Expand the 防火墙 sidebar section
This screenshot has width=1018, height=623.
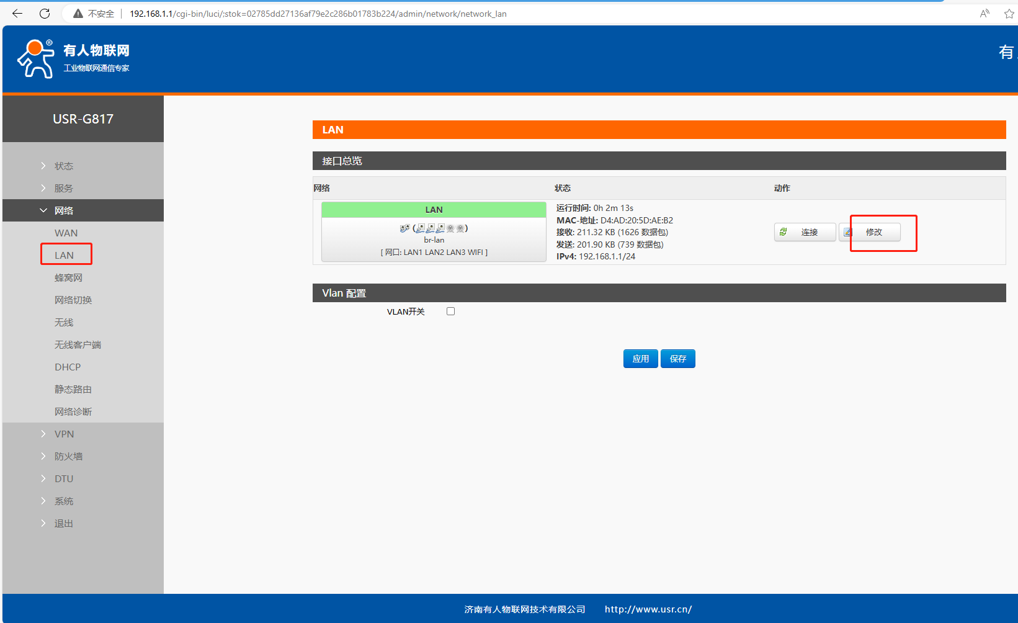click(68, 456)
